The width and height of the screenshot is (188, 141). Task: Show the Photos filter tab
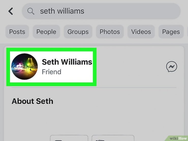(110, 32)
